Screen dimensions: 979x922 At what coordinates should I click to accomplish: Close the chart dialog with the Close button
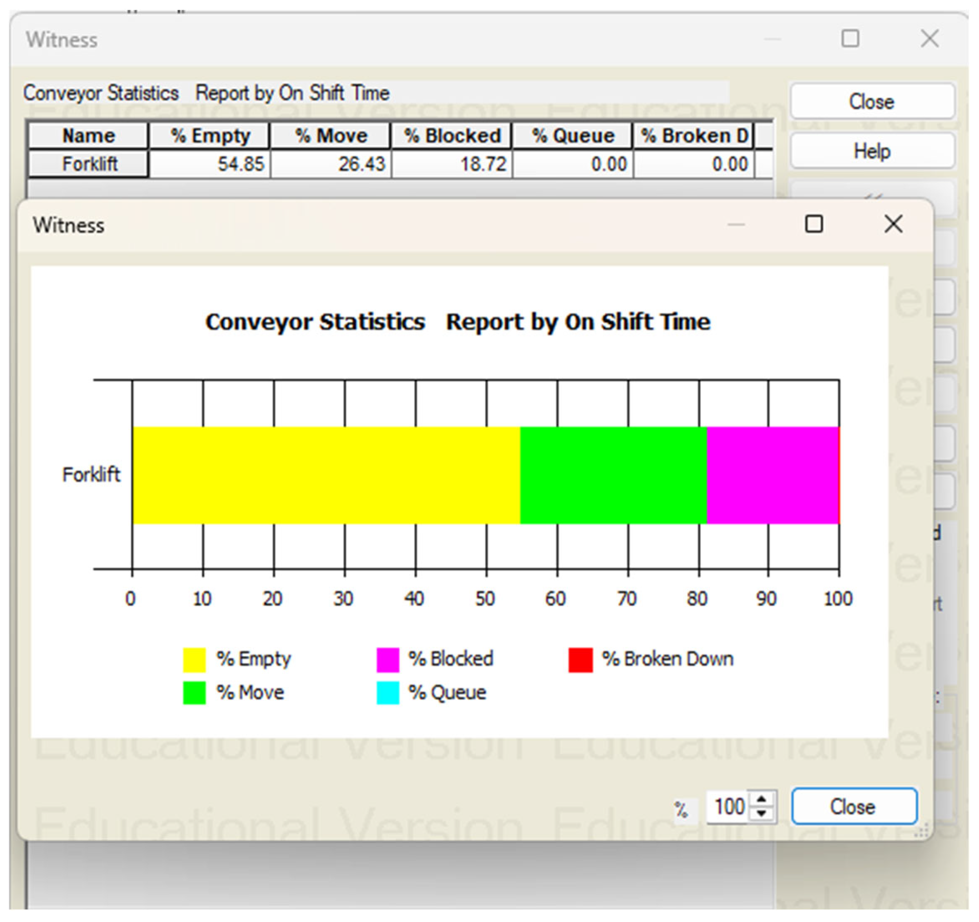click(x=853, y=806)
